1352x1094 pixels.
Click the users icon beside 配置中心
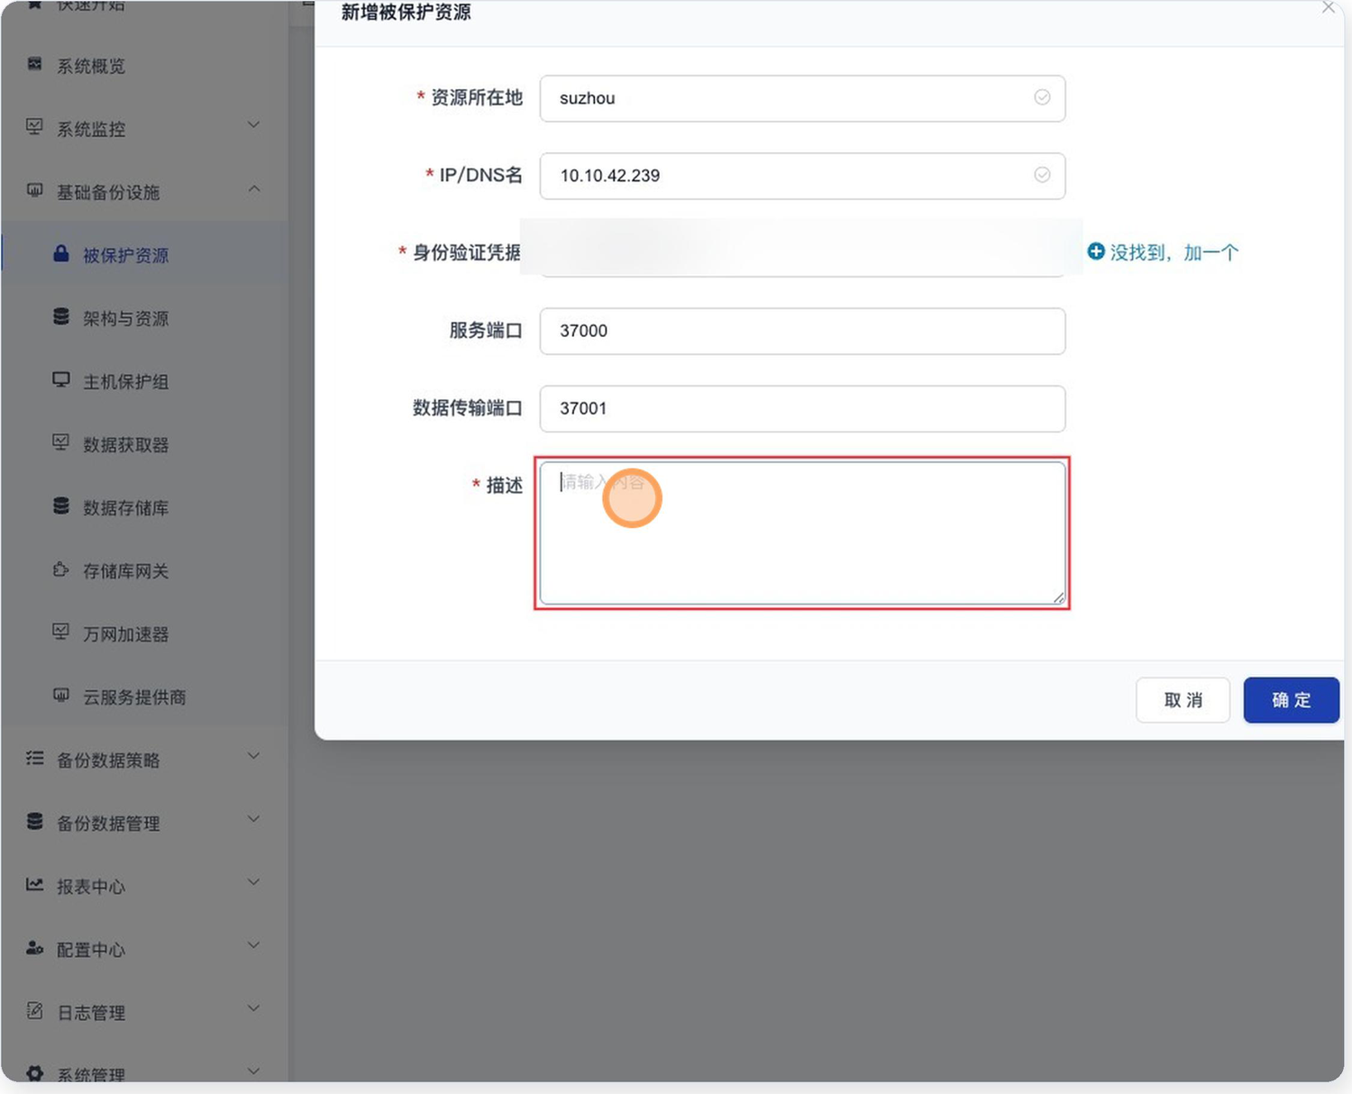(x=34, y=948)
